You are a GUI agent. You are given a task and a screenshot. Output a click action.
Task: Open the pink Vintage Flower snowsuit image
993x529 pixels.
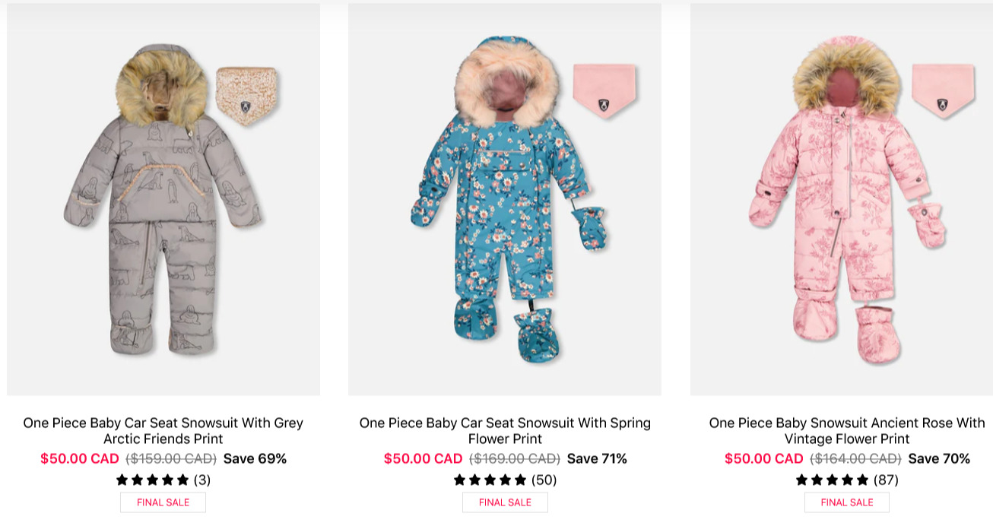[842, 199]
